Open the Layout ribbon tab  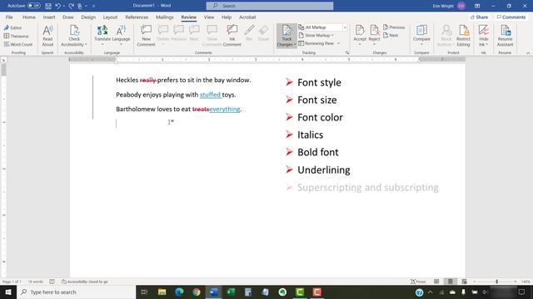[x=110, y=17]
